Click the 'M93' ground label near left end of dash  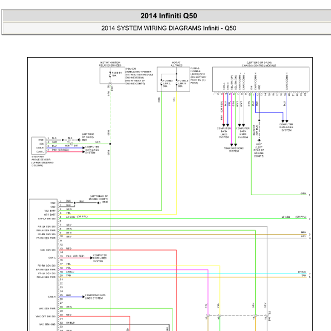(84, 140)
